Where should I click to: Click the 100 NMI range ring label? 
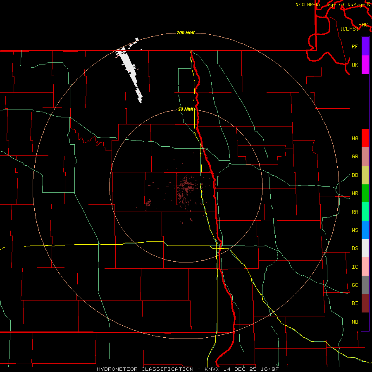click(186, 33)
